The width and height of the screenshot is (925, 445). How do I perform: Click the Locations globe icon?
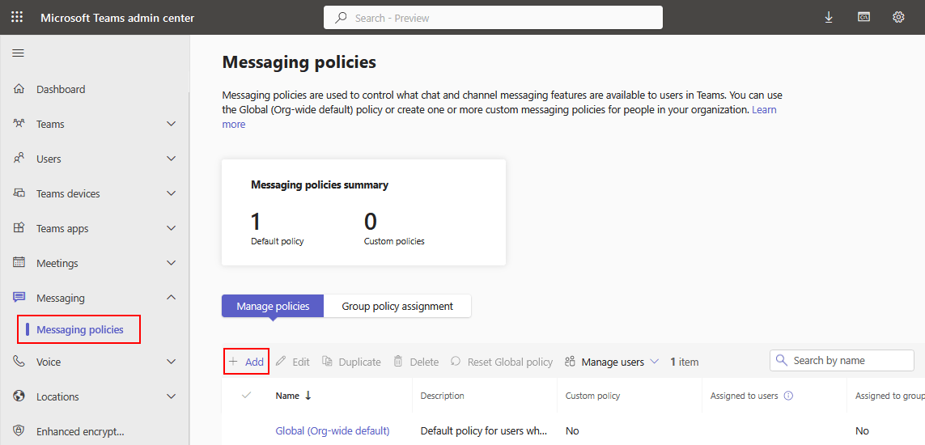19,396
